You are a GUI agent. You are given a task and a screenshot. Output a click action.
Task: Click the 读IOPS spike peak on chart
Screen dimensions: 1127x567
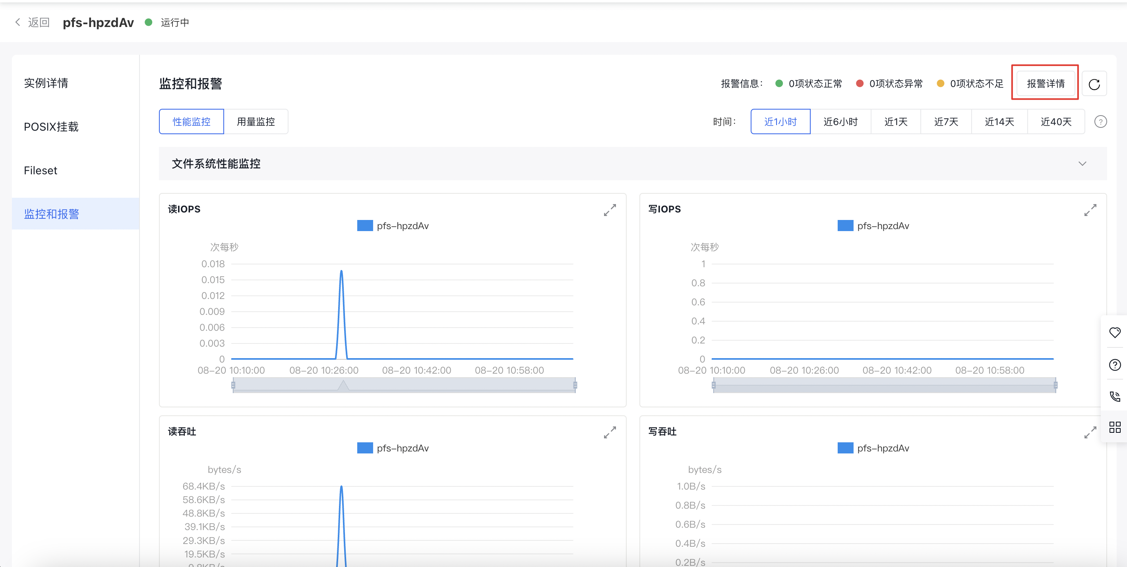(x=341, y=272)
